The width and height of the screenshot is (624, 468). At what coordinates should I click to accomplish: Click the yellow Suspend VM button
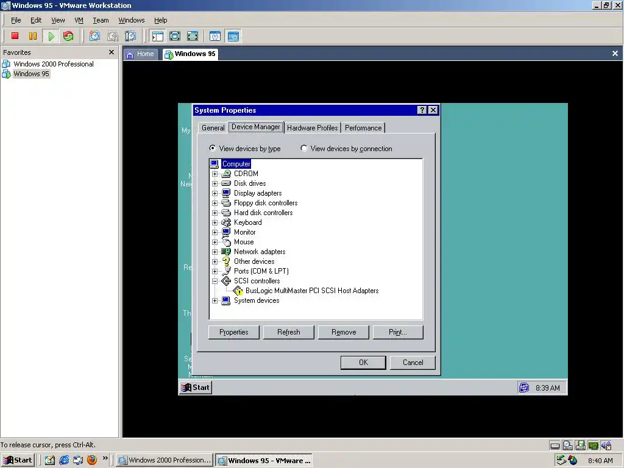33,36
